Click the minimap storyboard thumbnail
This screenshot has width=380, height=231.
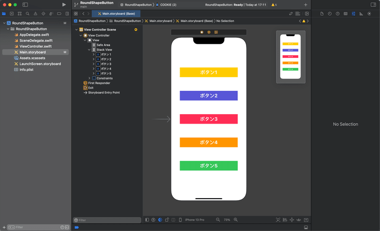tap(291, 57)
